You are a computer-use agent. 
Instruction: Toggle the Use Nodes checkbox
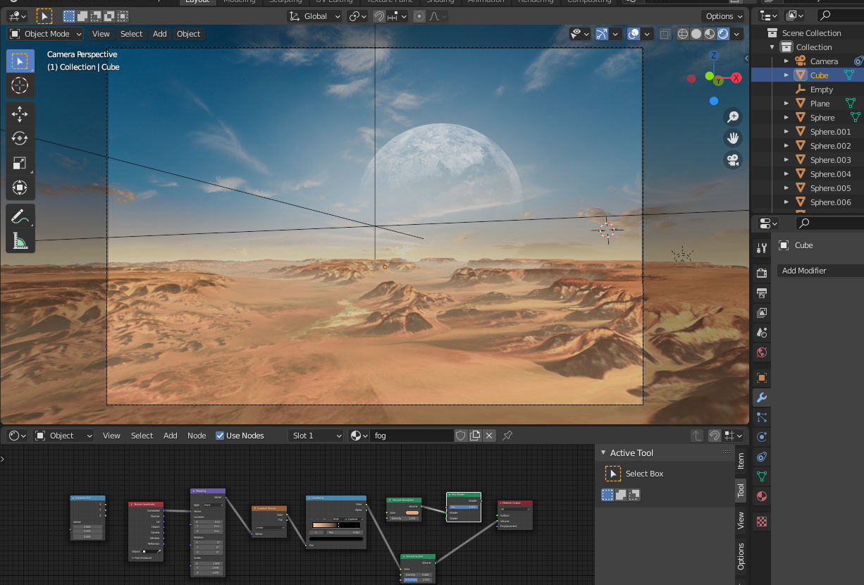(x=220, y=436)
